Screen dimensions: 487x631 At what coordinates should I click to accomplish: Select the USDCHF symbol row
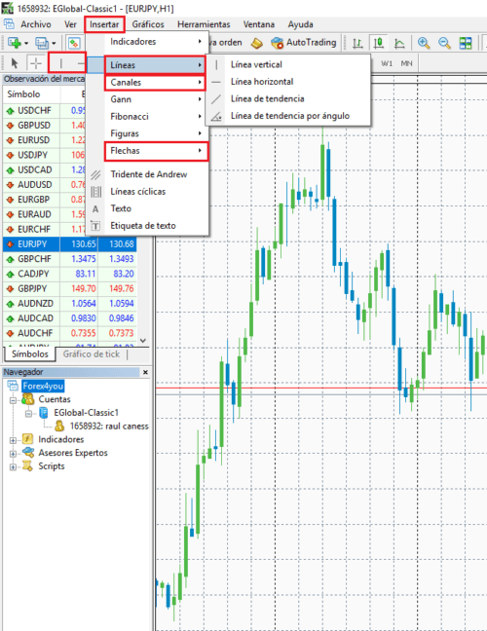pos(44,110)
